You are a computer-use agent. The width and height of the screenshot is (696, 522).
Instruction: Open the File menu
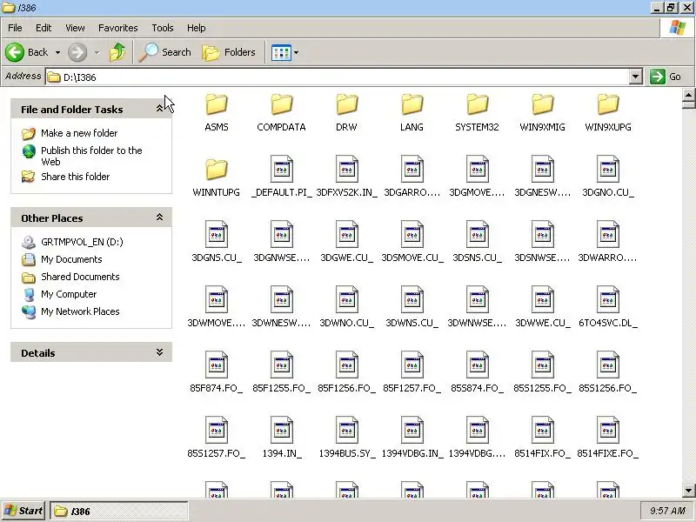click(x=15, y=28)
